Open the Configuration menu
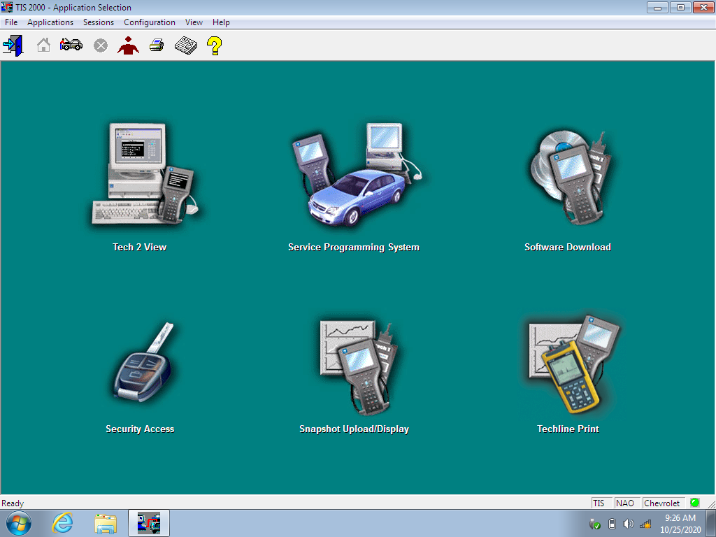 click(x=149, y=22)
